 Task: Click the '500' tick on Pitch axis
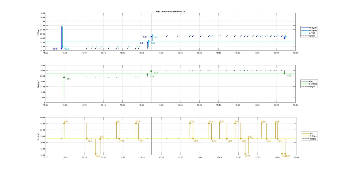[x=43, y=97]
